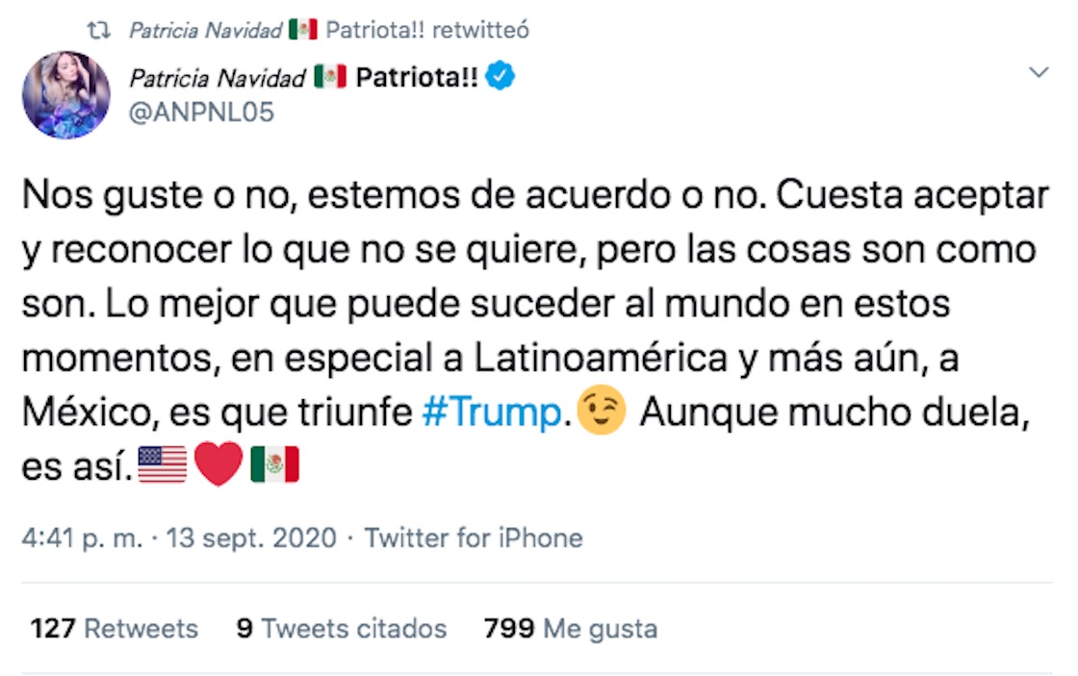Image resolution: width=1078 pixels, height=676 pixels.
Task: Open Patricia Navidad's profile picture
Action: (66, 95)
